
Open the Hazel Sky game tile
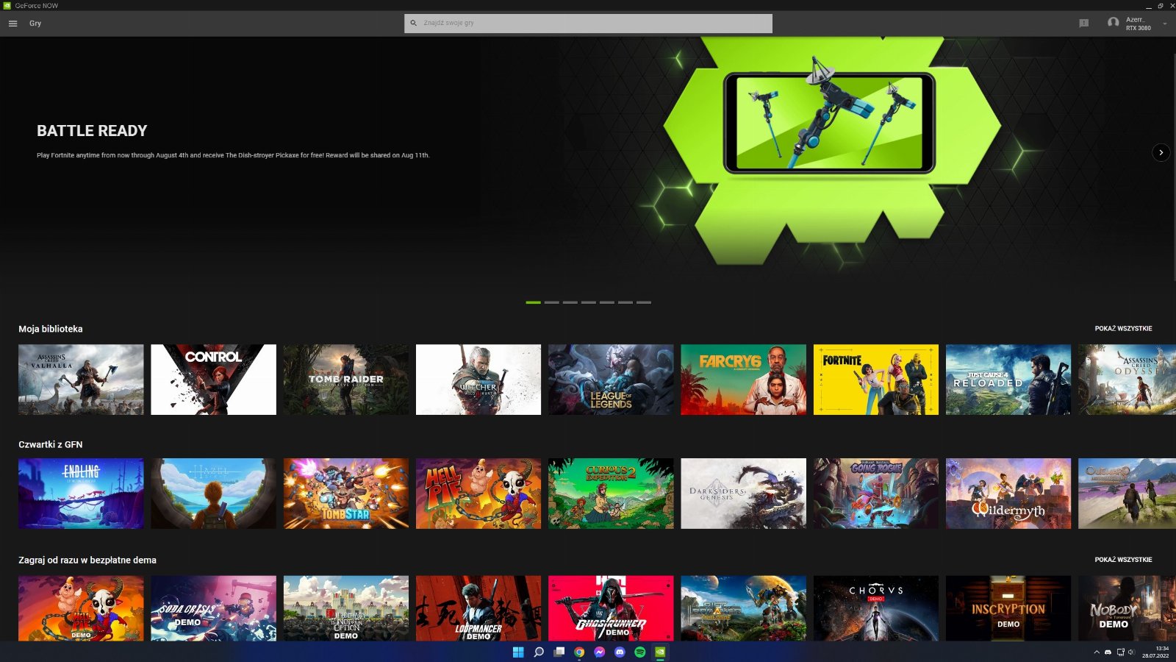click(214, 494)
